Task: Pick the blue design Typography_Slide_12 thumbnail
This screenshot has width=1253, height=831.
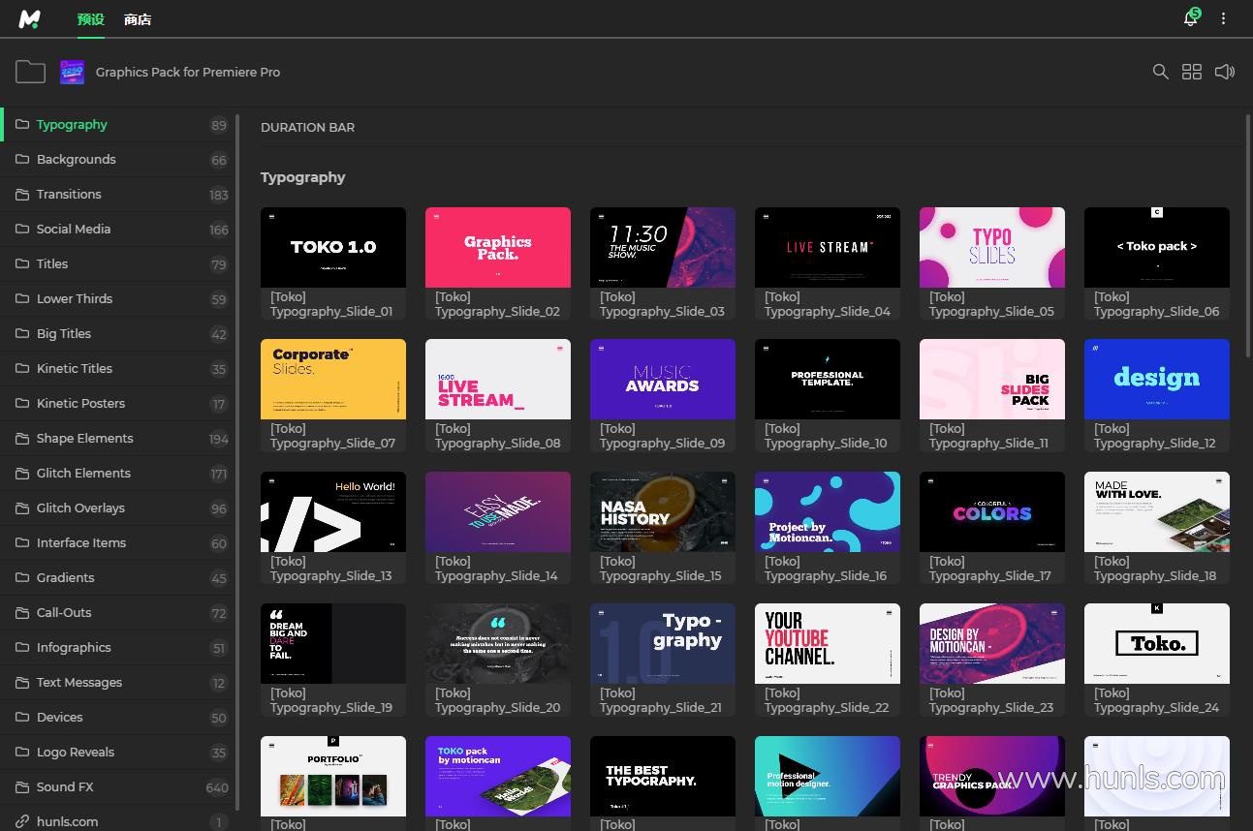Action: [x=1156, y=379]
